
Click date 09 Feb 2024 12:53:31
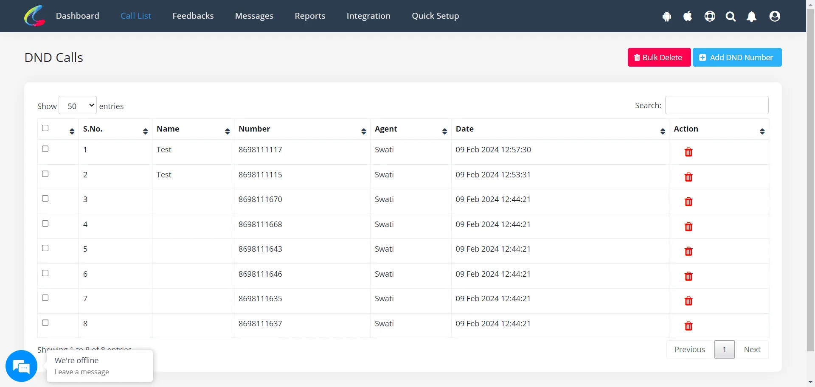[493, 174]
